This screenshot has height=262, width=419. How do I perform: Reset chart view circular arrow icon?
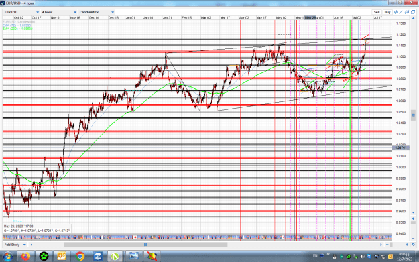pos(413,245)
